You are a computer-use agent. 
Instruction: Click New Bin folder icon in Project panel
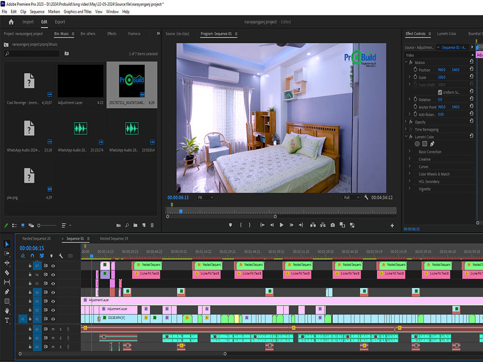click(x=135, y=225)
